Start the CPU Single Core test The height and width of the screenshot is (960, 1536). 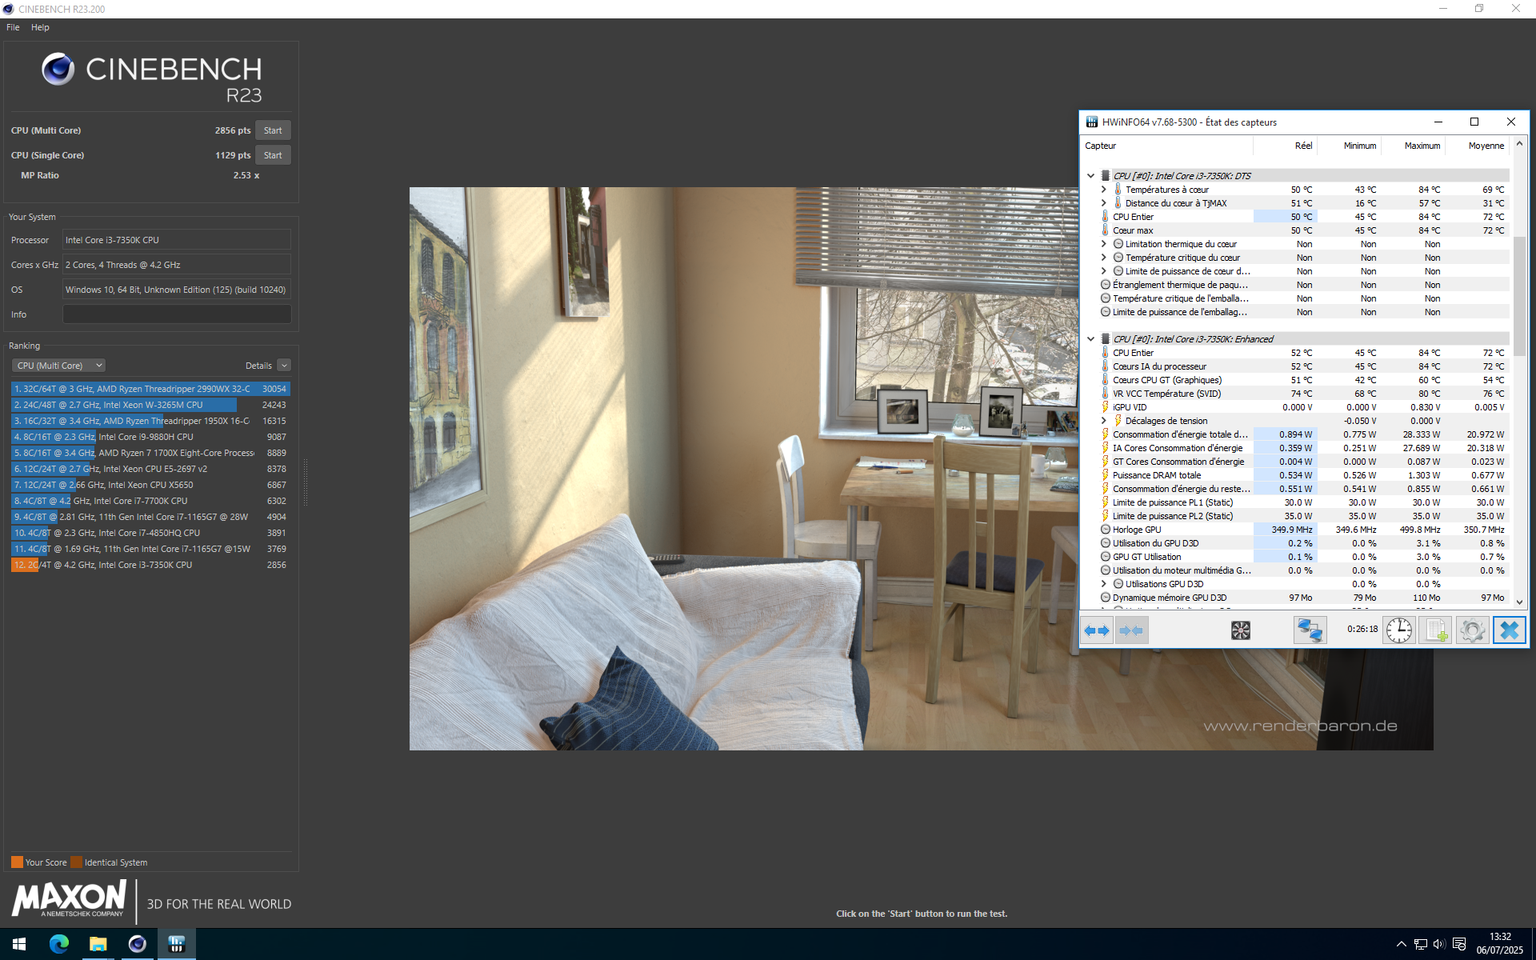[273, 155]
